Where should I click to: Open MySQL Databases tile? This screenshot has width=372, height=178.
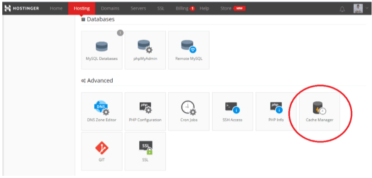102,50
